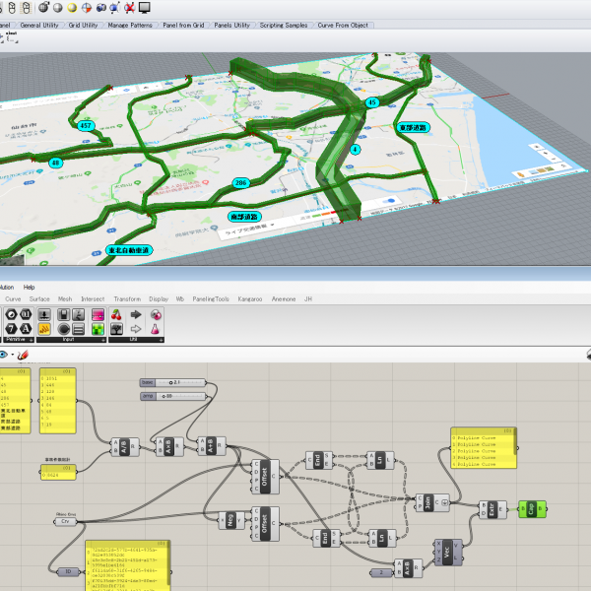591x591 pixels.
Task: Click the yellow rendered sphere icon
Action: [x=72, y=8]
